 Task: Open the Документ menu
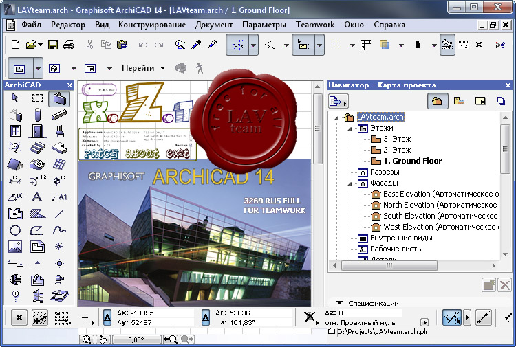214,25
